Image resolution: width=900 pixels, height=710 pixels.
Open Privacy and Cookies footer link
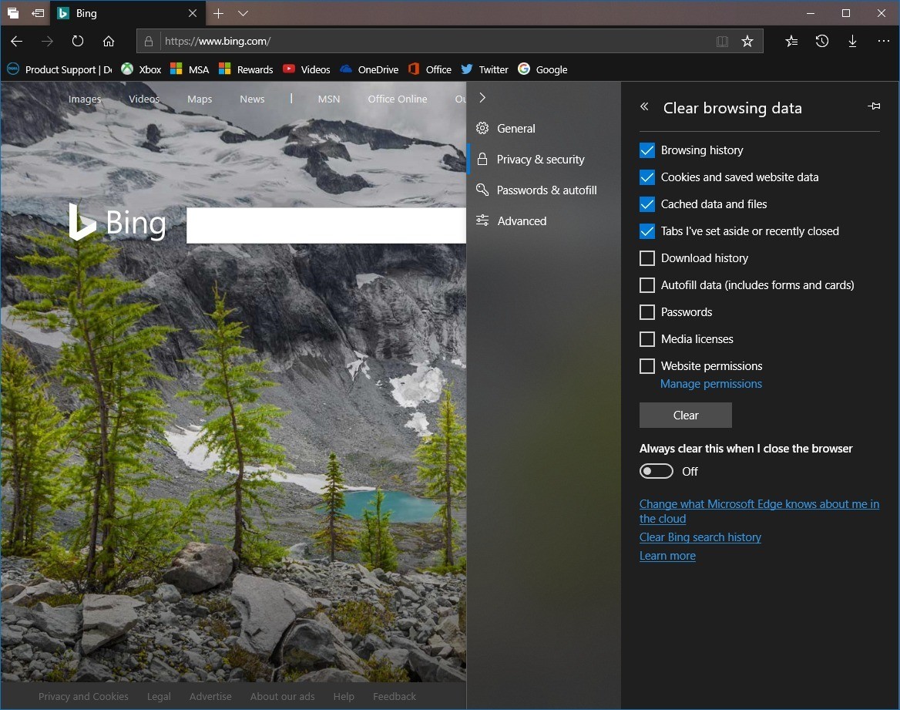[83, 697]
